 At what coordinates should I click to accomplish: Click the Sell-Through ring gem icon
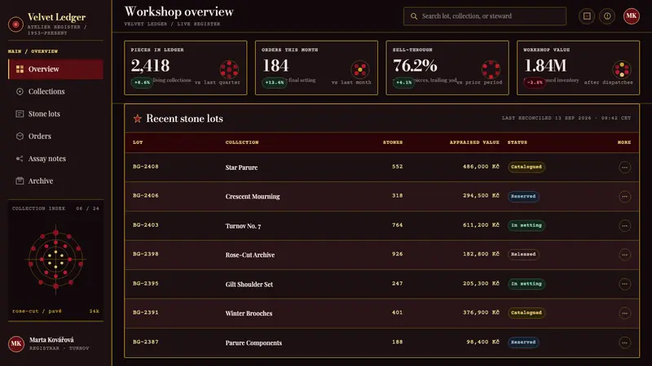[x=491, y=69]
